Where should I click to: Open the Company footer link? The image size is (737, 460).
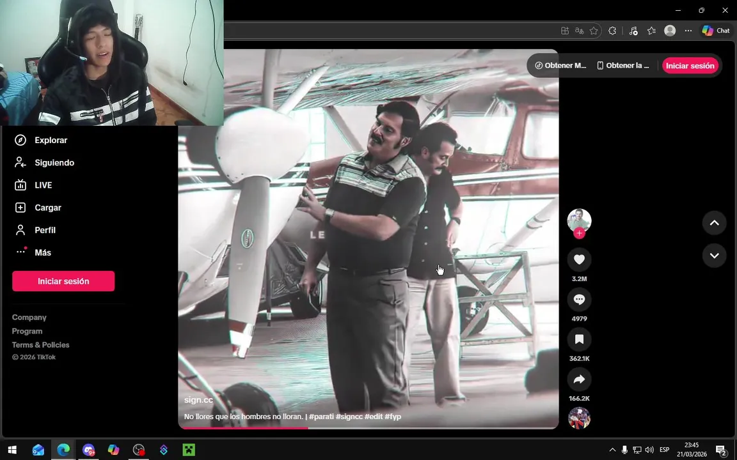pos(29,318)
